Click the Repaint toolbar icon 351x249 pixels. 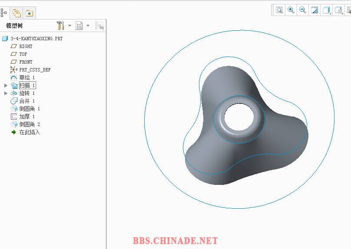pos(315,10)
